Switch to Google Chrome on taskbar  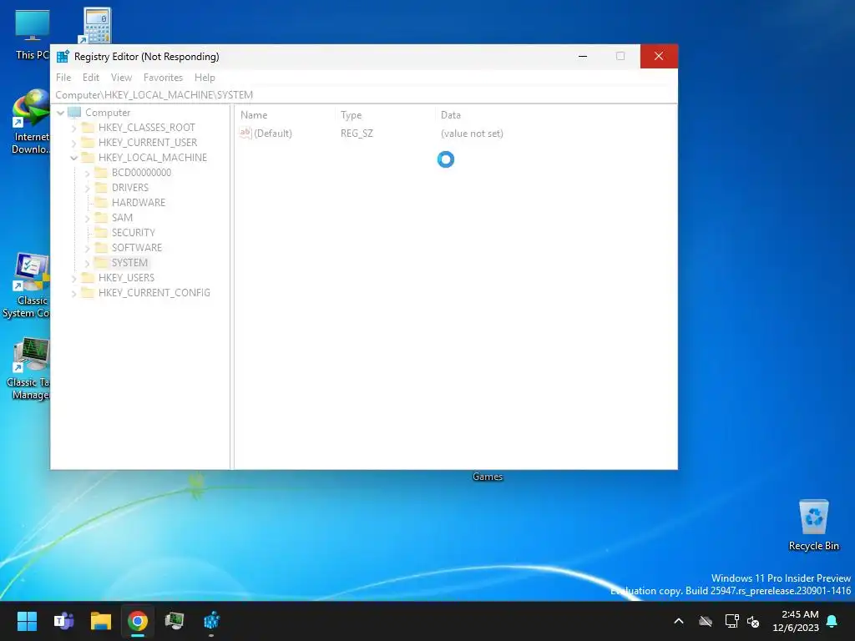coord(138,621)
